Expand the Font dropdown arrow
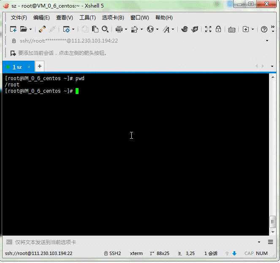 click(x=173, y=29)
